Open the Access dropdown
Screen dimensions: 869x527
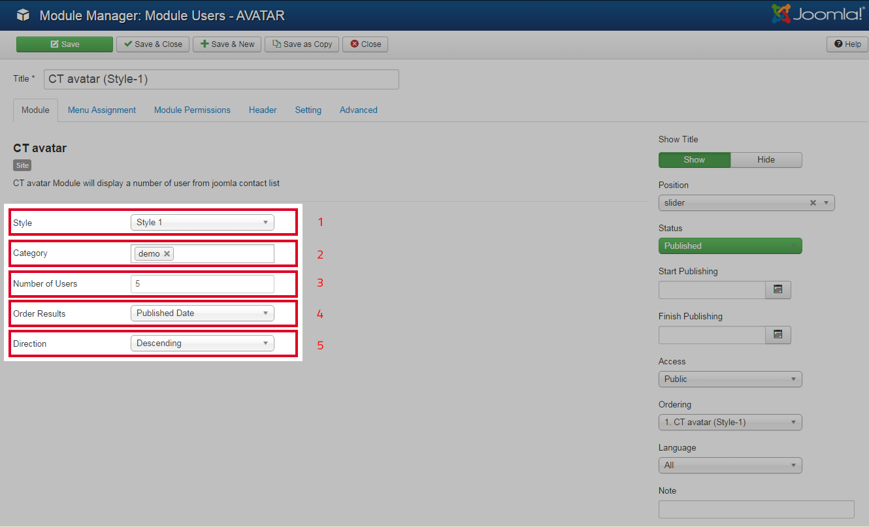point(730,379)
